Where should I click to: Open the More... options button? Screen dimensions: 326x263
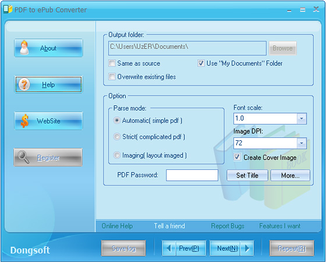point(290,175)
